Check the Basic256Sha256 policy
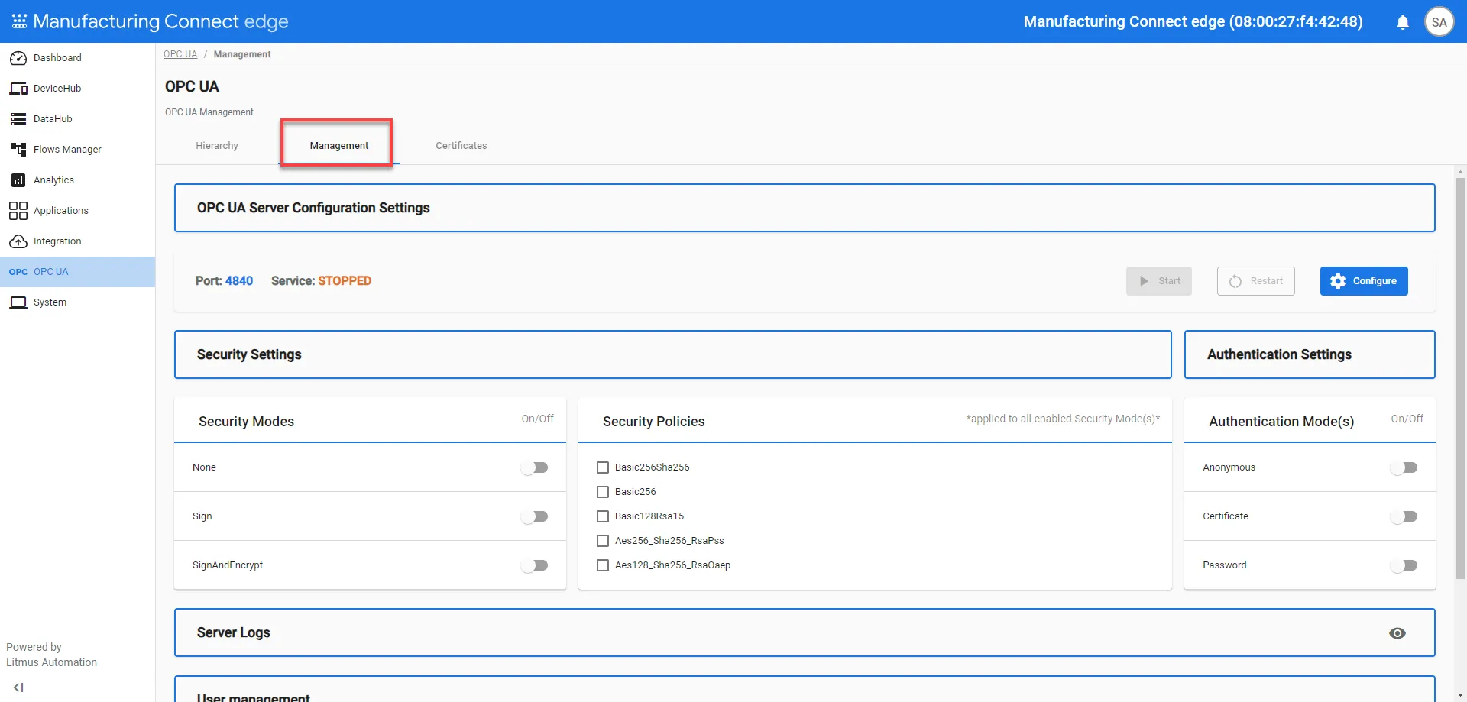 click(603, 467)
